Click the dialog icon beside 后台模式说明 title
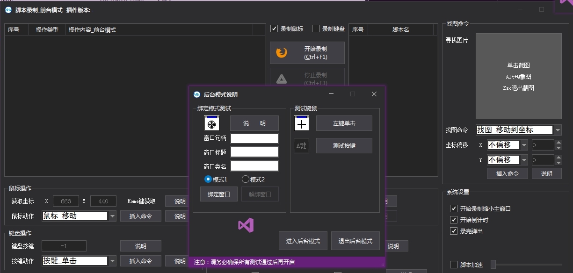Screen dimensions: 573x273 [x=196, y=94]
